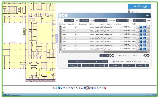
Task: Open the print tool in bottom toolbar
Action: point(95,88)
